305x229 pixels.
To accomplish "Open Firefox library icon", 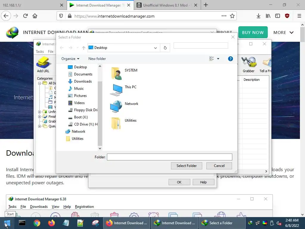I will [x=268, y=16].
